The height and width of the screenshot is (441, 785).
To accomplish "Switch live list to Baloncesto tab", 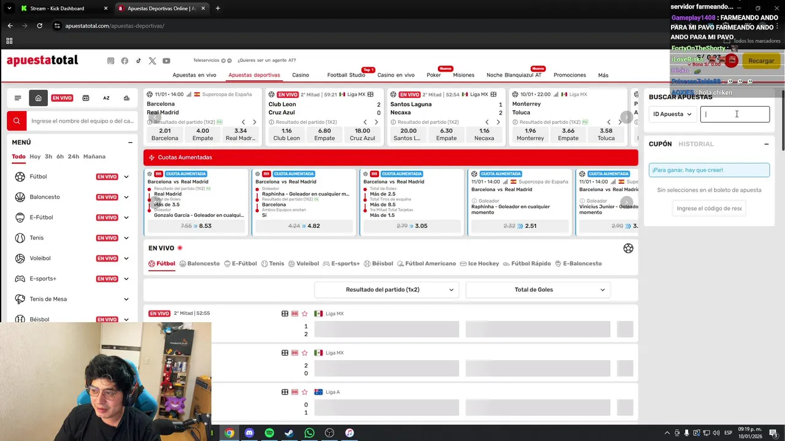I will coord(199,263).
